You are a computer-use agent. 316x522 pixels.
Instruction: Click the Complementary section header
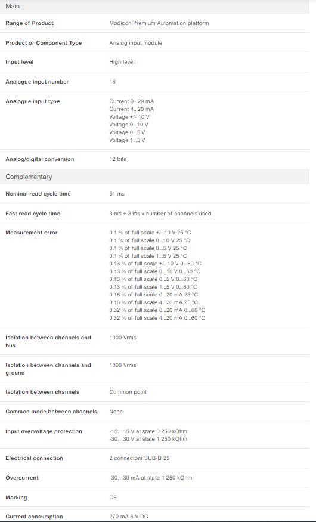click(x=154, y=177)
